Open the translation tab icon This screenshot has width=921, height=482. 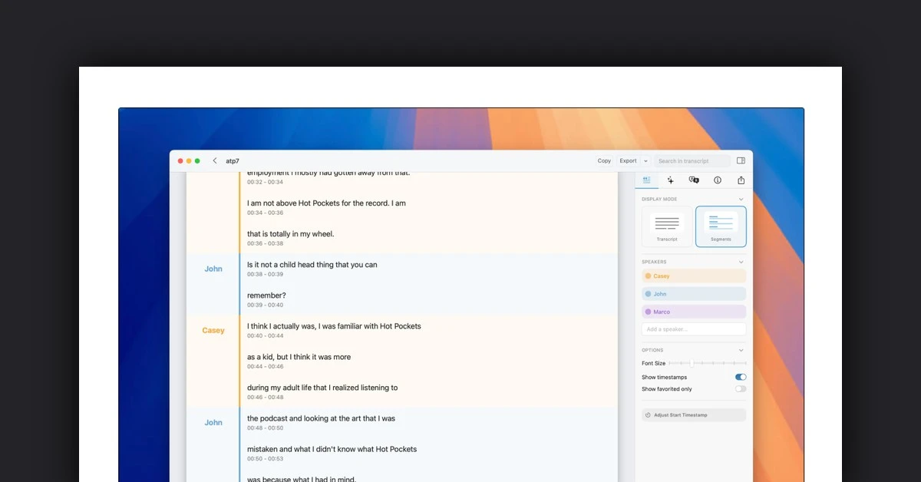click(694, 180)
